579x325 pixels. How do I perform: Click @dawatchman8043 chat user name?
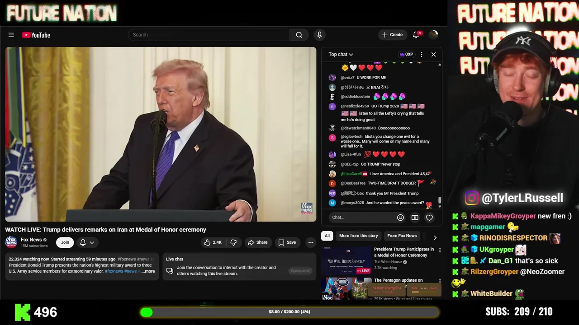pos(358,128)
